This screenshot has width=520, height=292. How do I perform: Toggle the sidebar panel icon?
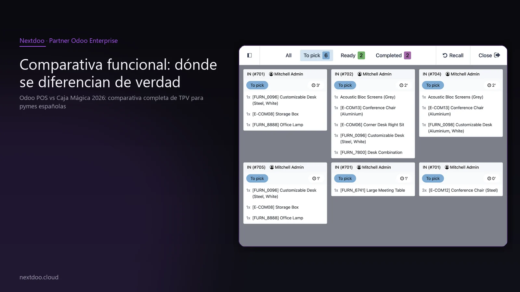(250, 55)
